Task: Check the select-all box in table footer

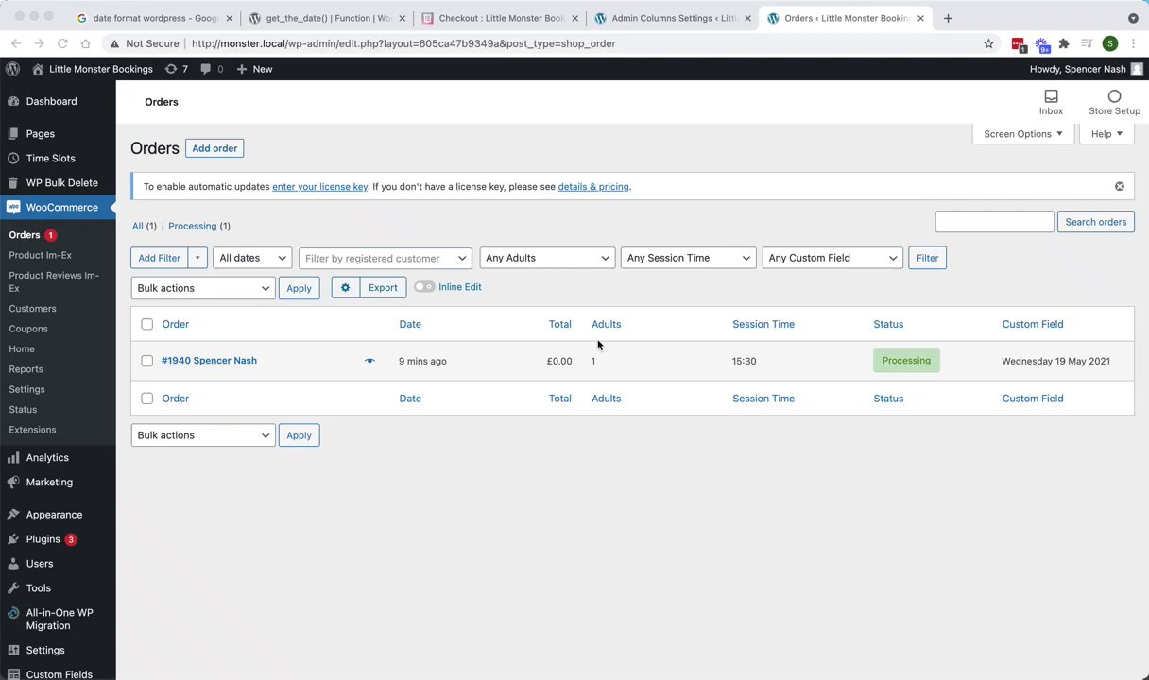Action: coord(146,399)
